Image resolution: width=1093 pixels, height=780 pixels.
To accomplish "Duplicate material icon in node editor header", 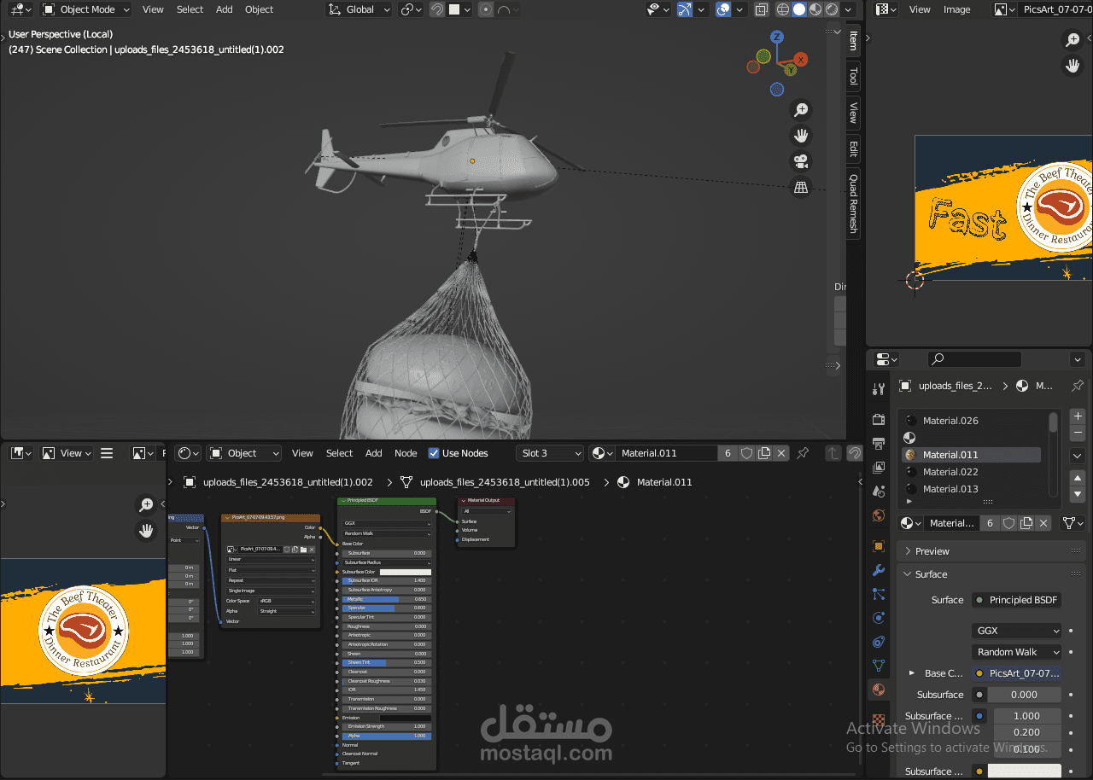I will click(764, 453).
